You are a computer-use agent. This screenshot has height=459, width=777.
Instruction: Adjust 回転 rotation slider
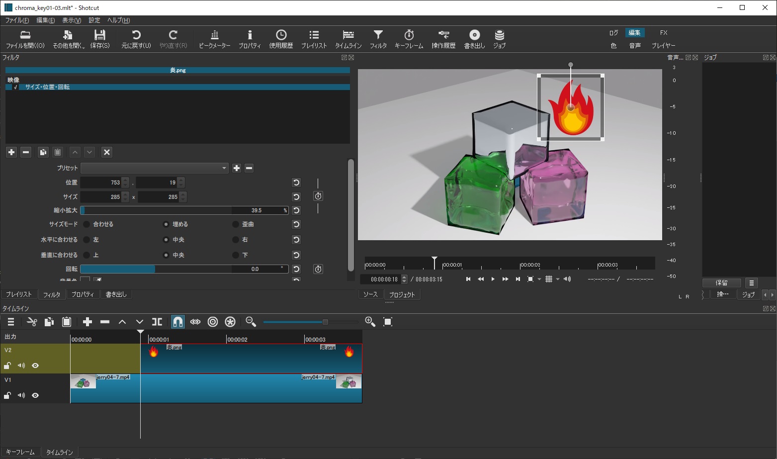184,269
